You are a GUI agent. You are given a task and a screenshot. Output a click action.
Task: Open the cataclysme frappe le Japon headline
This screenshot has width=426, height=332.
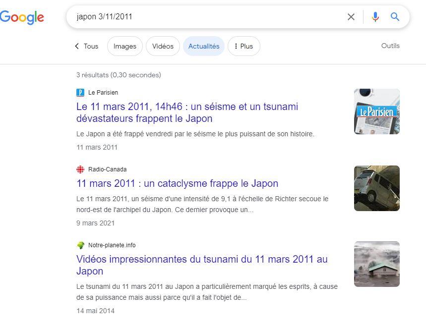pyautogui.click(x=177, y=183)
